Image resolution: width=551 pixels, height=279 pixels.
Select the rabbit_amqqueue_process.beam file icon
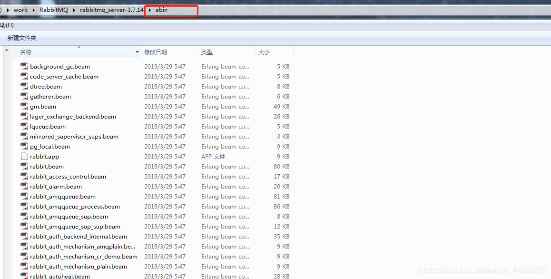(24, 207)
